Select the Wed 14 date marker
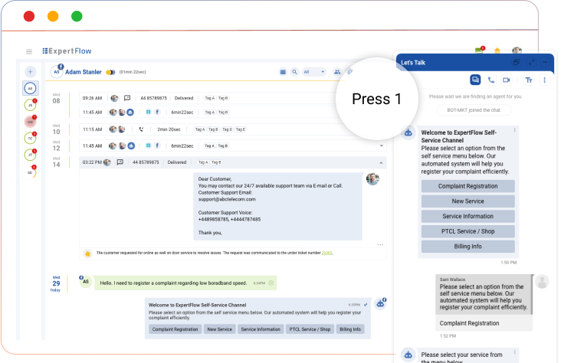Screen dimensions: 561x363 click(x=56, y=162)
